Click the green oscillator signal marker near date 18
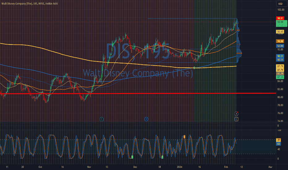 coord(162,157)
